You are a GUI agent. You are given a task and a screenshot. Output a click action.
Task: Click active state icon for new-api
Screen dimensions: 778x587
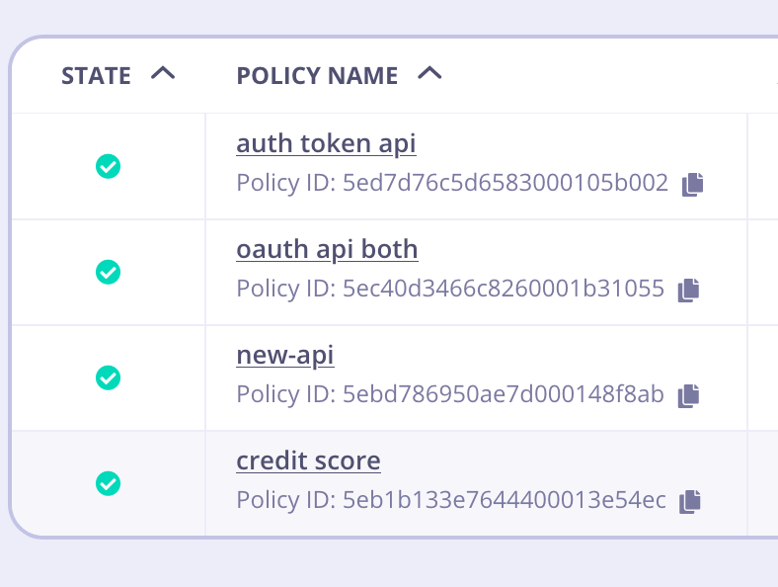109,377
